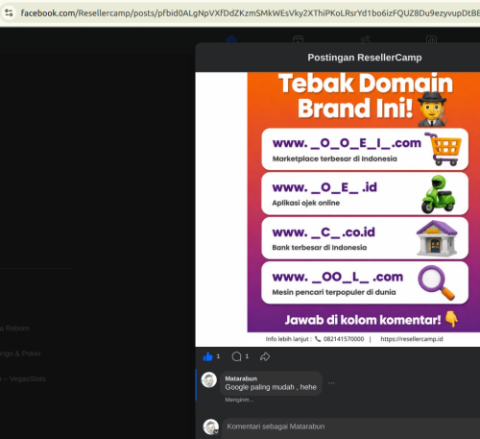The width and height of the screenshot is (480, 439).
Task: Open the Video tab icon in the top navigation
Action: (x=298, y=39)
